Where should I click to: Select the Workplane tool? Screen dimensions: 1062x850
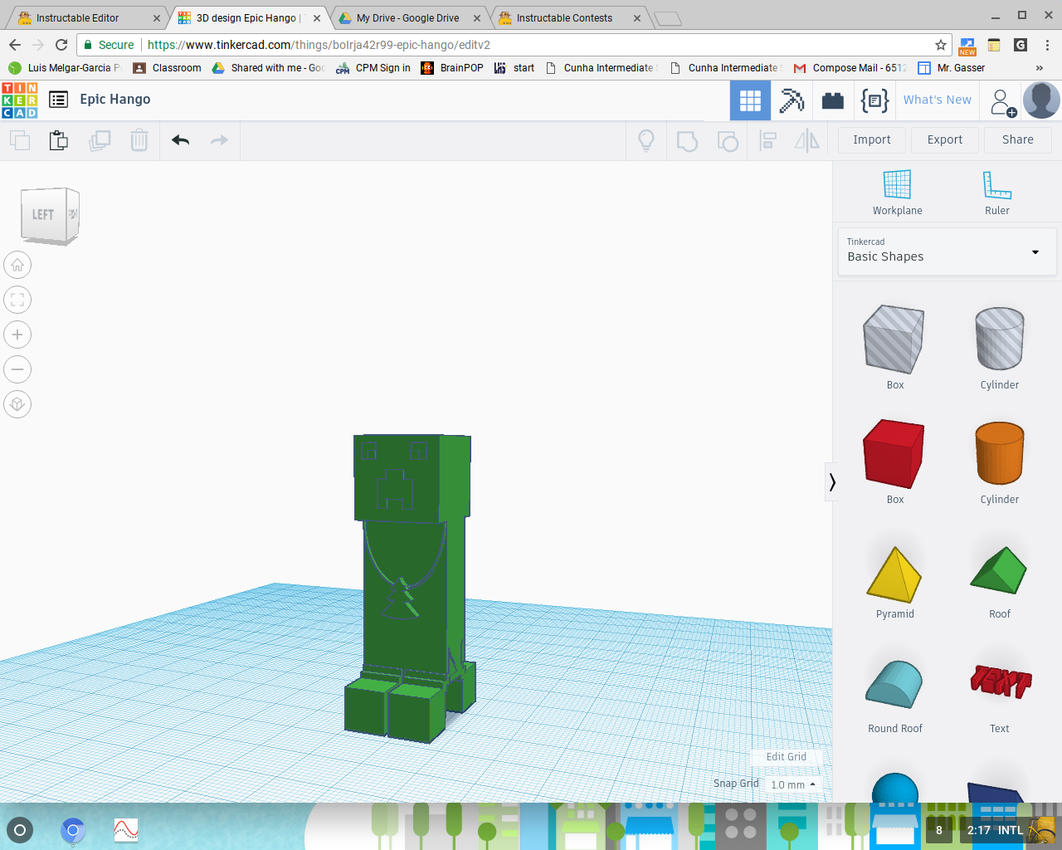897,193
